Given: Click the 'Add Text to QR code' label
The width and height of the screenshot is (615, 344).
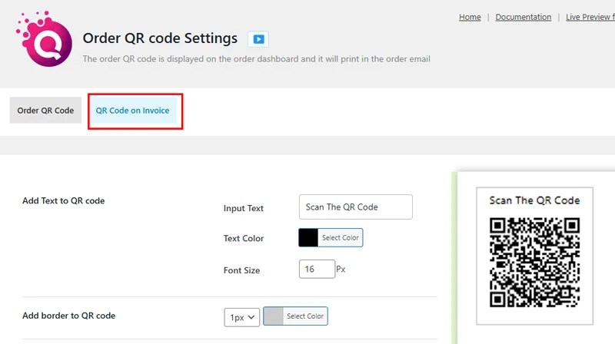Looking at the screenshot, I should (64, 200).
